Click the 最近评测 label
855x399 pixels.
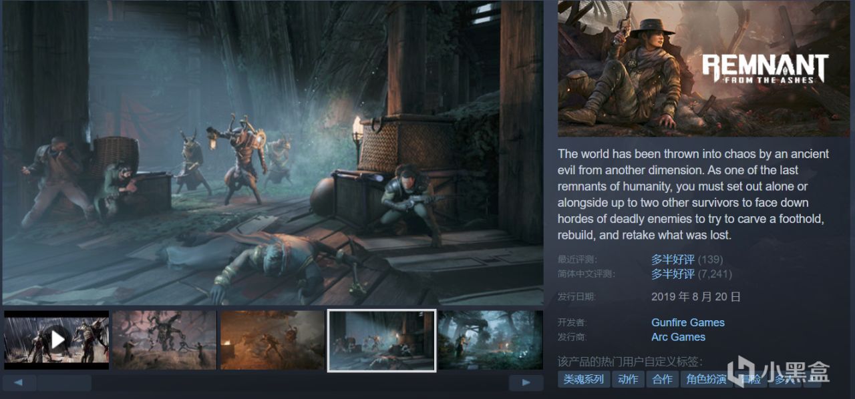coord(576,260)
